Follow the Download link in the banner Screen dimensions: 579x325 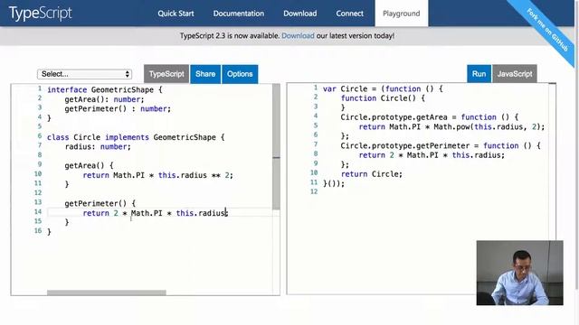(298, 36)
